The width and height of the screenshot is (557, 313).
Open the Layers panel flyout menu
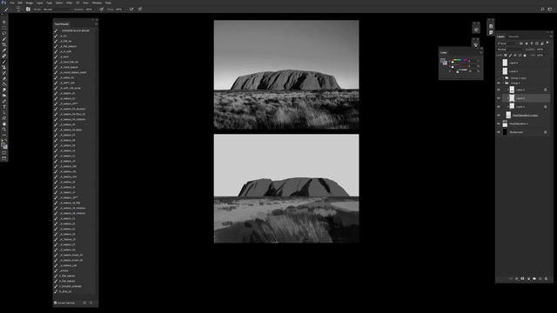[551, 37]
